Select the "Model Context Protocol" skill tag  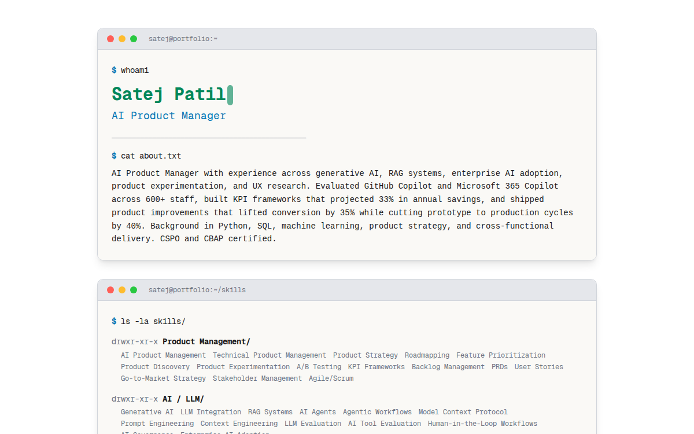pos(463,412)
